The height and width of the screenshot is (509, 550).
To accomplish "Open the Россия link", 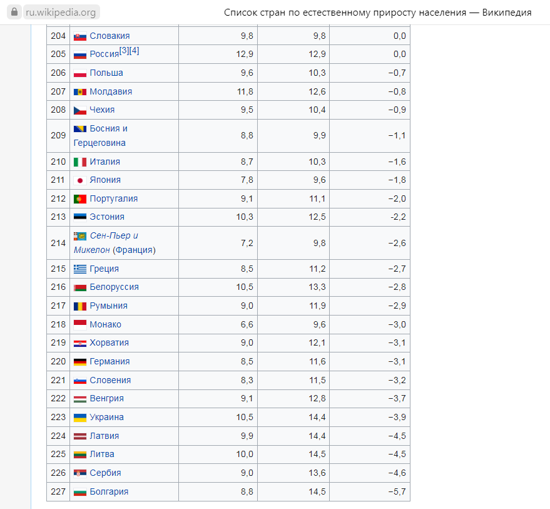I will pos(104,54).
